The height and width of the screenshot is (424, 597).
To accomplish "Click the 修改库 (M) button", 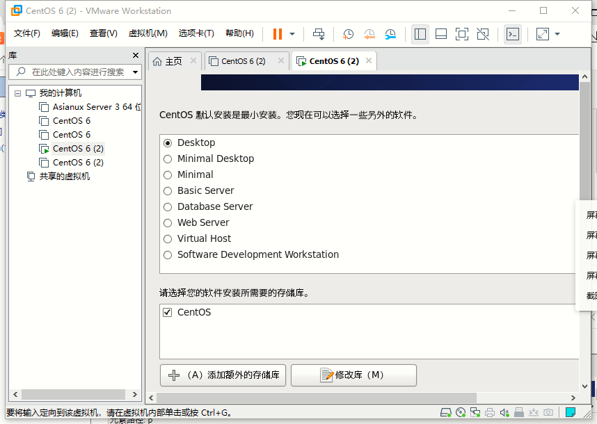I will click(353, 375).
